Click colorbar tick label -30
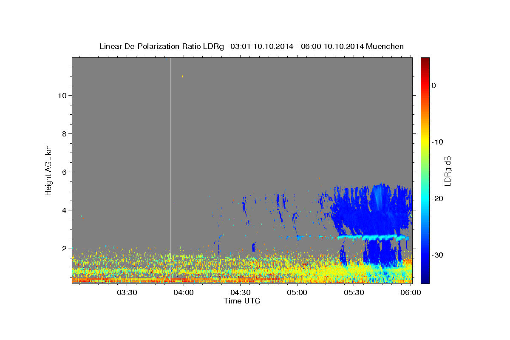 [x=437, y=255]
